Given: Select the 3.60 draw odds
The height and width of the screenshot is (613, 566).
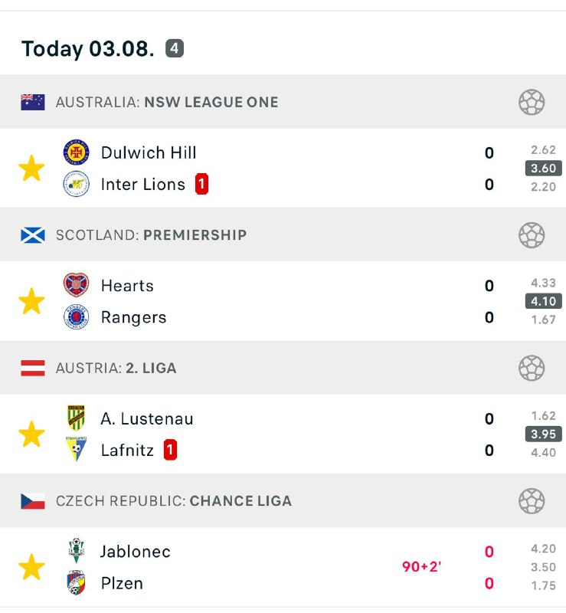Looking at the screenshot, I should (543, 169).
